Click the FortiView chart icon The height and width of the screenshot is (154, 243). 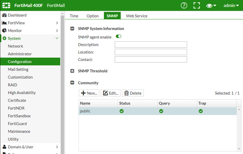click(4, 23)
